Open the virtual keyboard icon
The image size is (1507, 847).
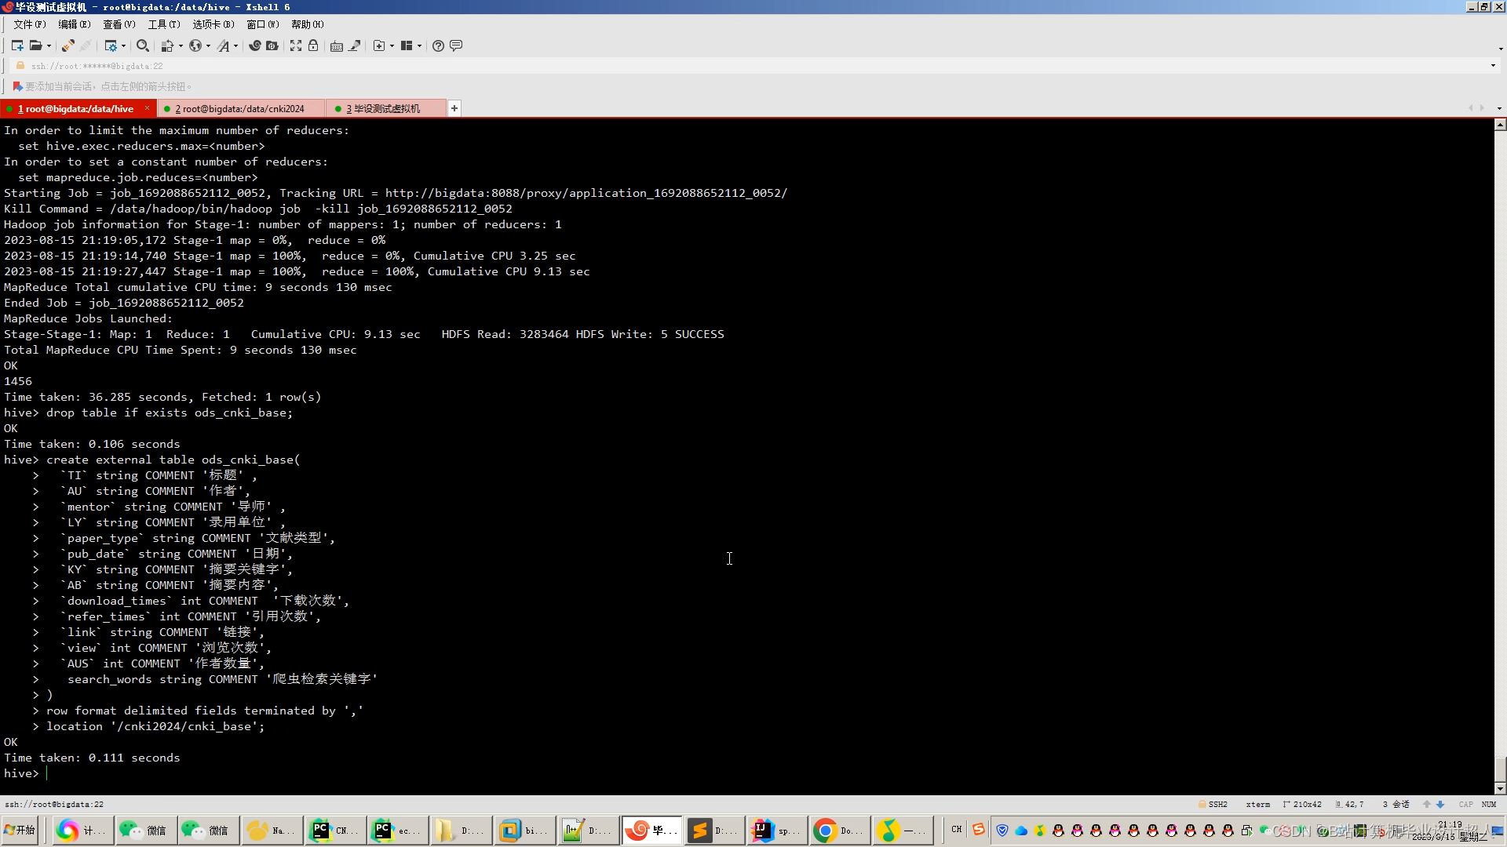coord(337,45)
